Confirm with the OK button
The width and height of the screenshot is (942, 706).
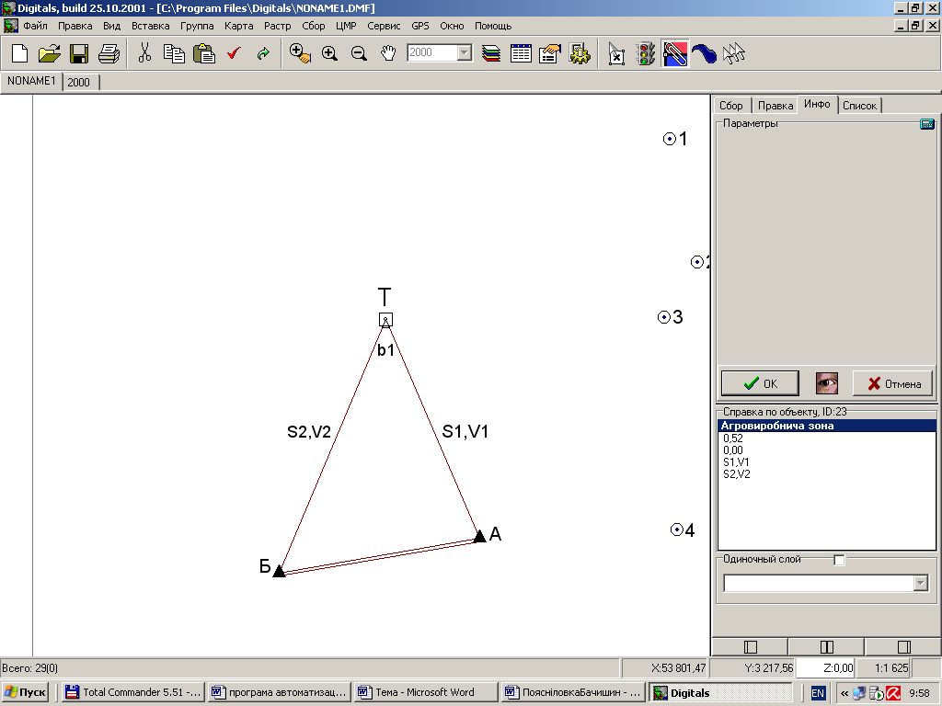(x=760, y=383)
